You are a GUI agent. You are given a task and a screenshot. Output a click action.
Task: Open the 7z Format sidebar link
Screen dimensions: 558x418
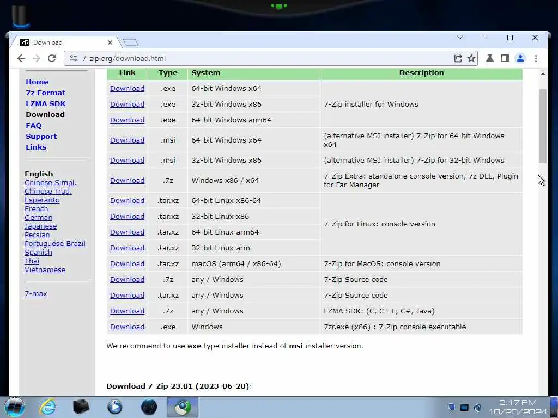pyautogui.click(x=46, y=93)
